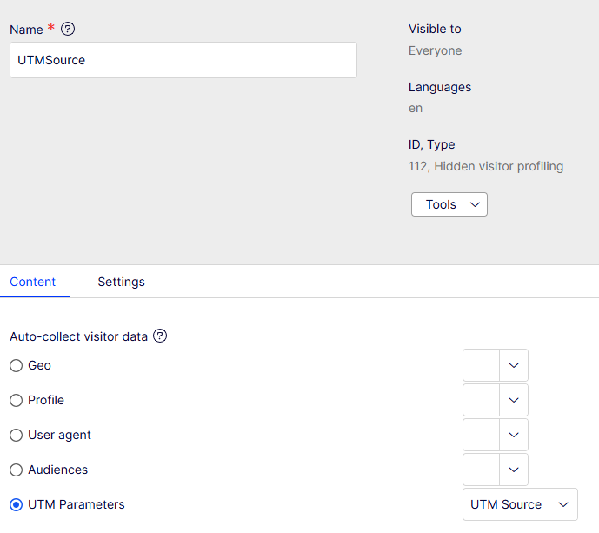Expand the Geo dropdown arrow
This screenshot has width=599, height=533.
(x=514, y=365)
